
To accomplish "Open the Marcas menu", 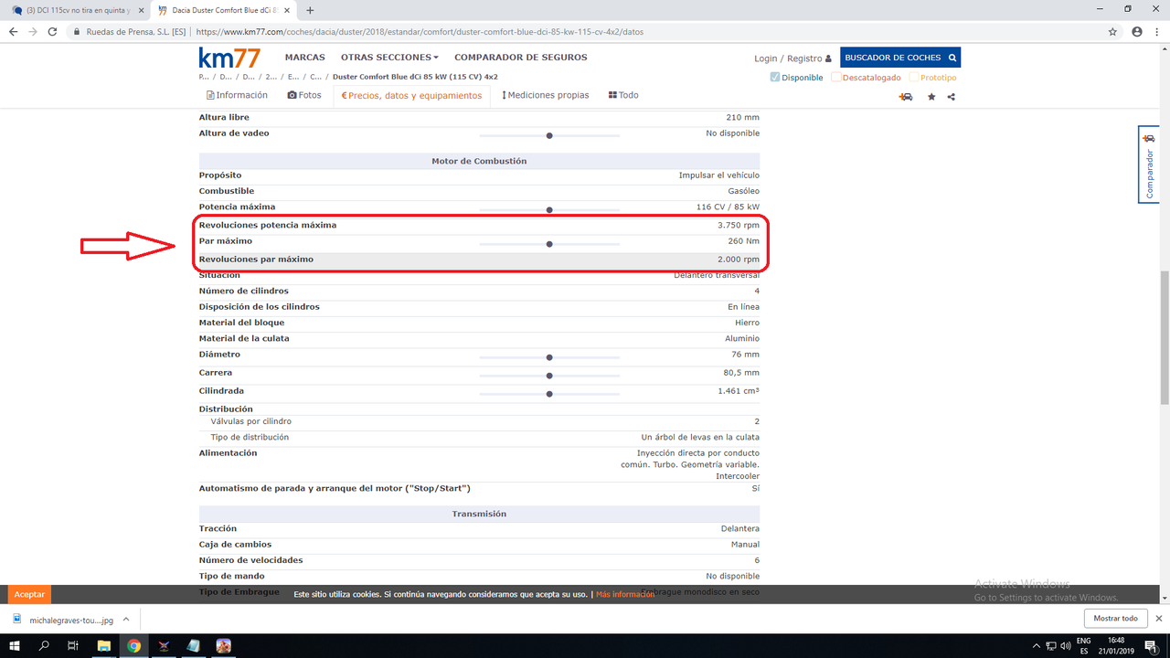I will coord(305,58).
